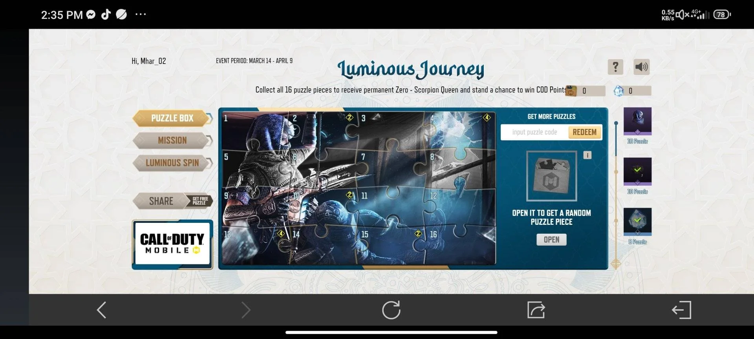Tap the 'GET MORE PUZZLES' heading
754x339 pixels.
[x=551, y=117]
